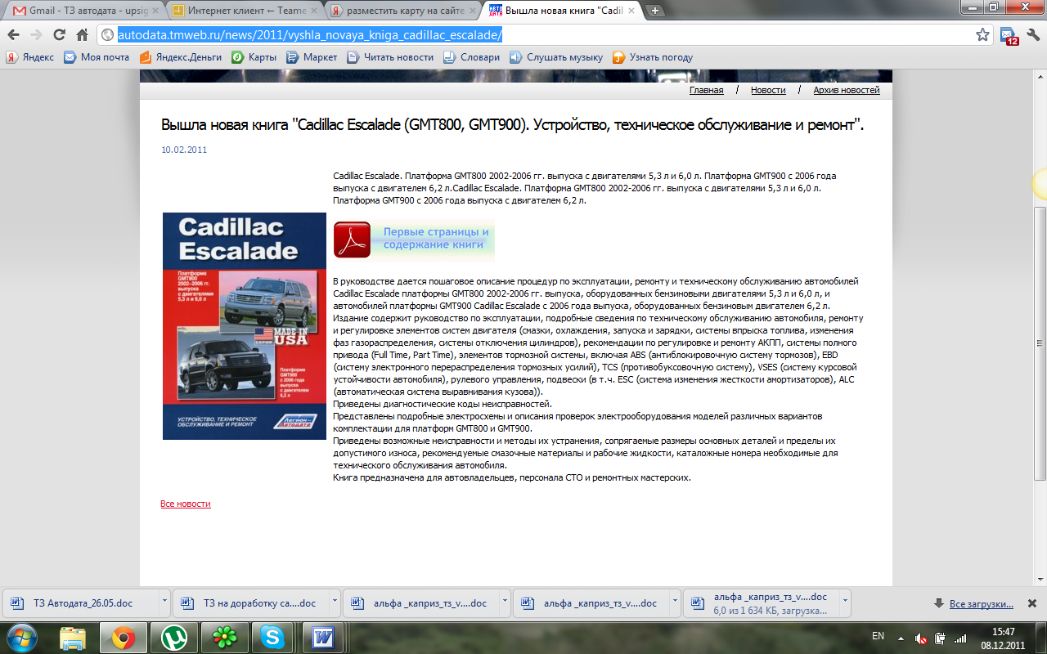Open ICQ from the taskbar
The image size is (1047, 654).
(x=224, y=637)
